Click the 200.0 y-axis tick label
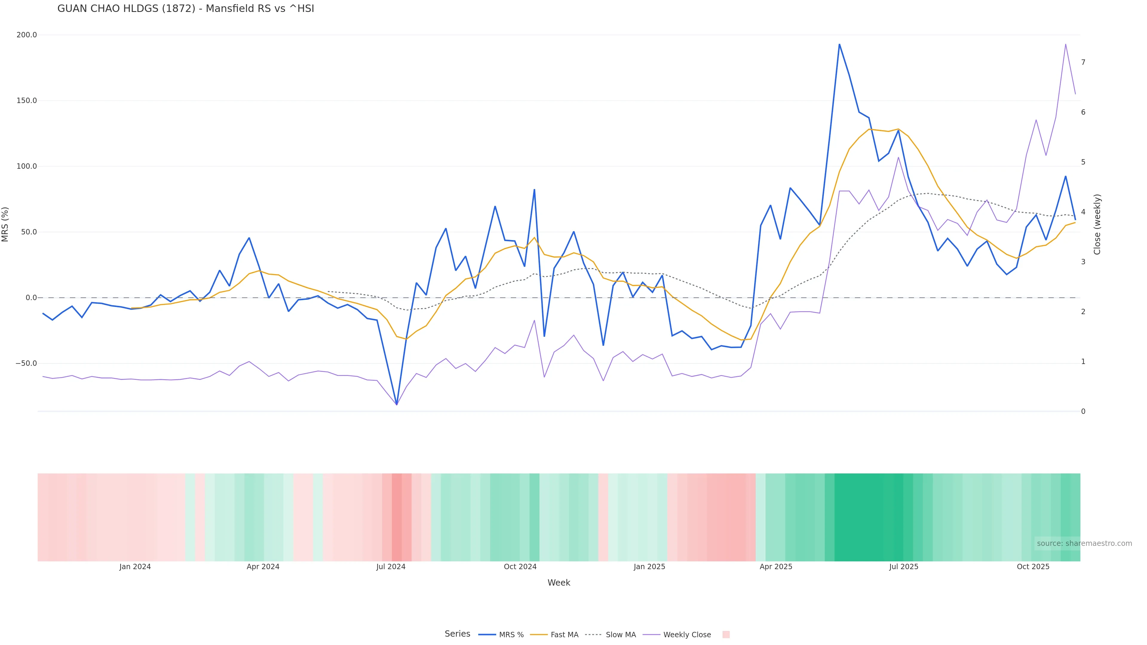The image size is (1147, 645). [27, 35]
